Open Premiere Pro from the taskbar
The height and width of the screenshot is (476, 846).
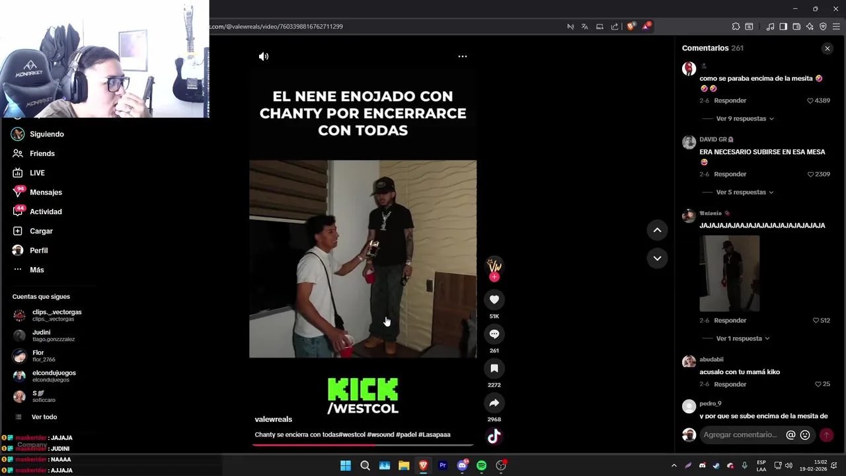coord(443,465)
